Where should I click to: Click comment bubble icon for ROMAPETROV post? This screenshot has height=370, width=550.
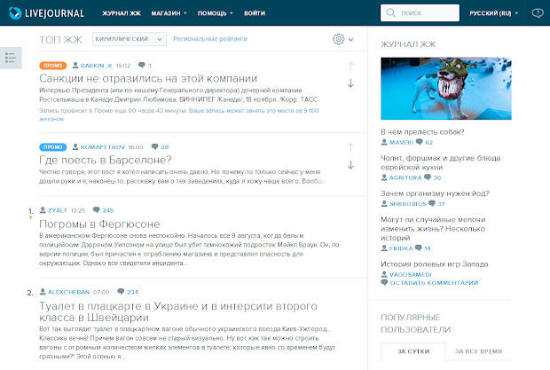point(154,146)
